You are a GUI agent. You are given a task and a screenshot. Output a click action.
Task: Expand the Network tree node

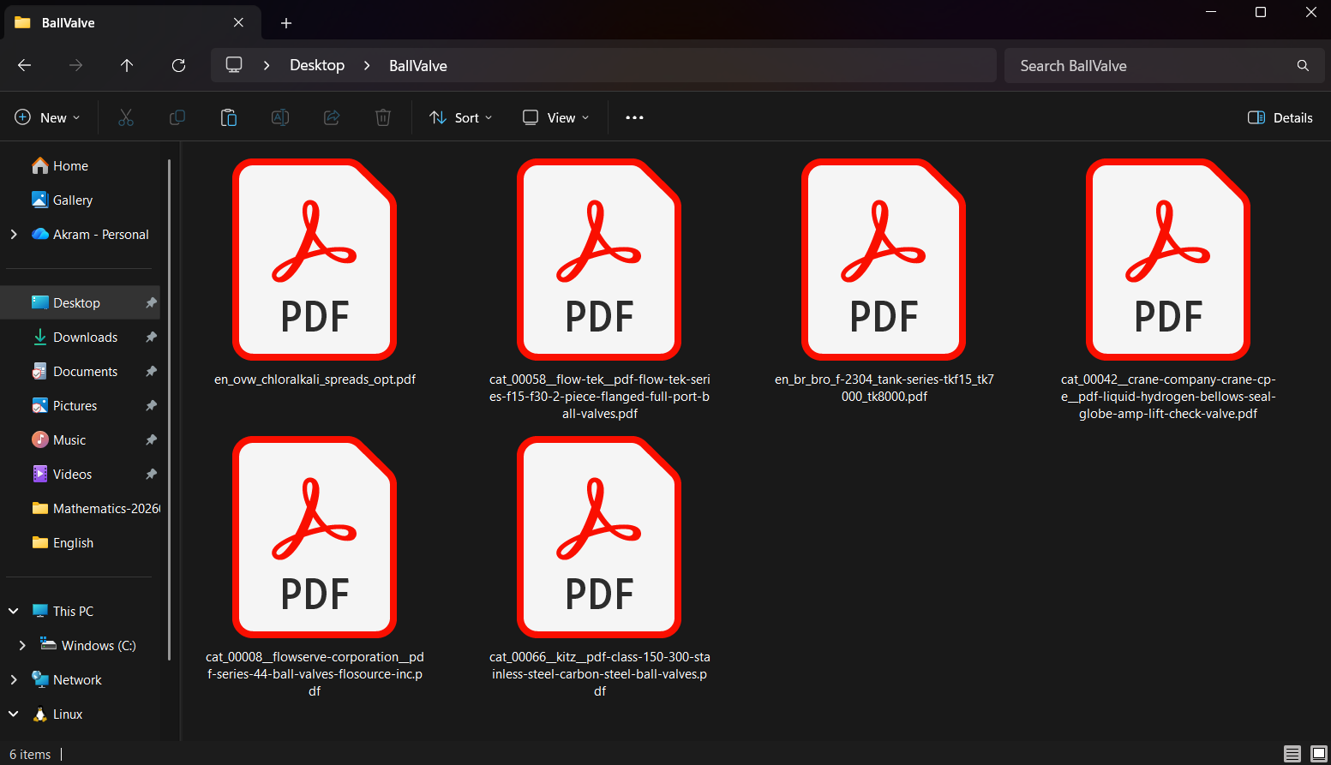pos(14,680)
